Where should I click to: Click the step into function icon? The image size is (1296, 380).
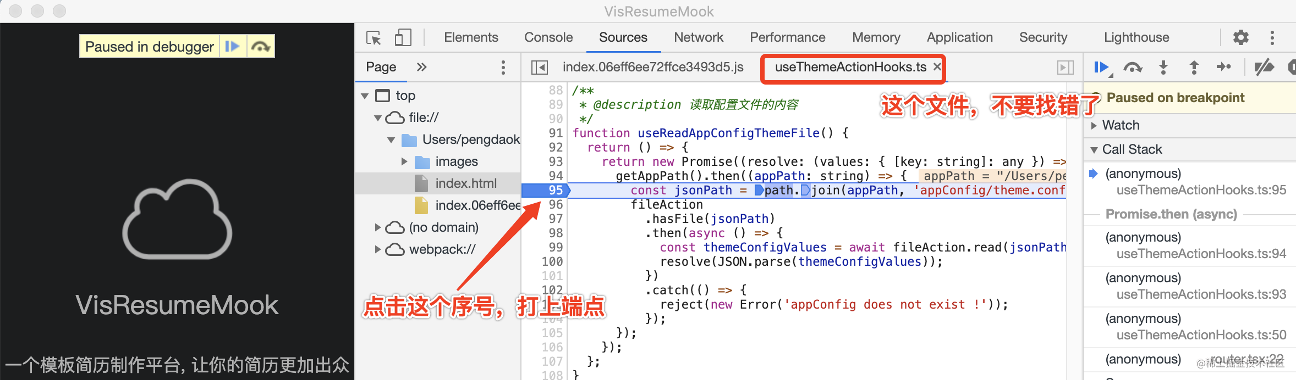(1163, 68)
